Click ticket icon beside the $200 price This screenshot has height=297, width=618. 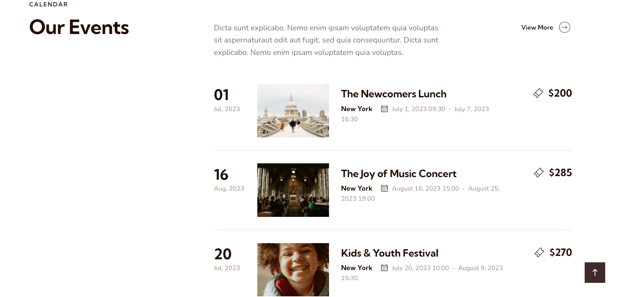[x=538, y=93]
